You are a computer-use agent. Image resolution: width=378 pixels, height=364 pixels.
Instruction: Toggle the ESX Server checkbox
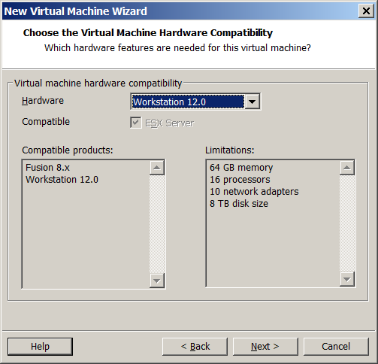pyautogui.click(x=136, y=123)
